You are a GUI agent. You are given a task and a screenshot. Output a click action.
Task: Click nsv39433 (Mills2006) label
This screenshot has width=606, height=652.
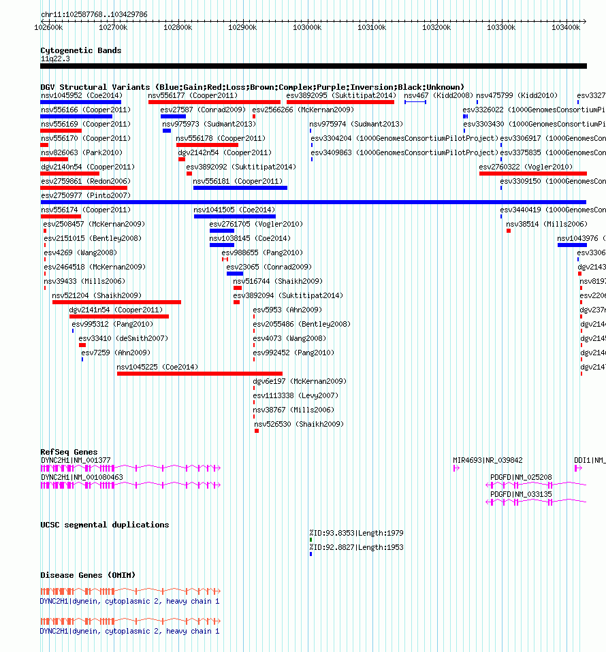84,281
